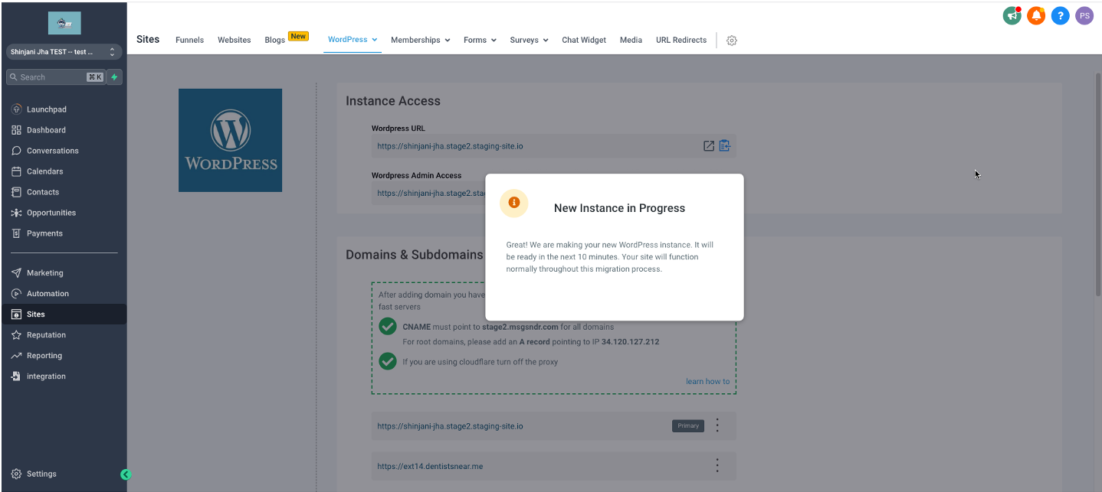Click the megaphone announcements icon
The width and height of the screenshot is (1102, 492).
pyautogui.click(x=1012, y=15)
